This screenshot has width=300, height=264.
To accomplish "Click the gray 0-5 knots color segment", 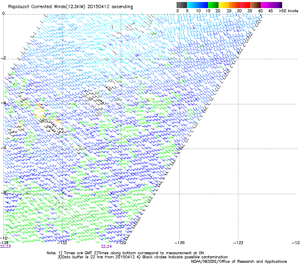I will [x=182, y=5].
